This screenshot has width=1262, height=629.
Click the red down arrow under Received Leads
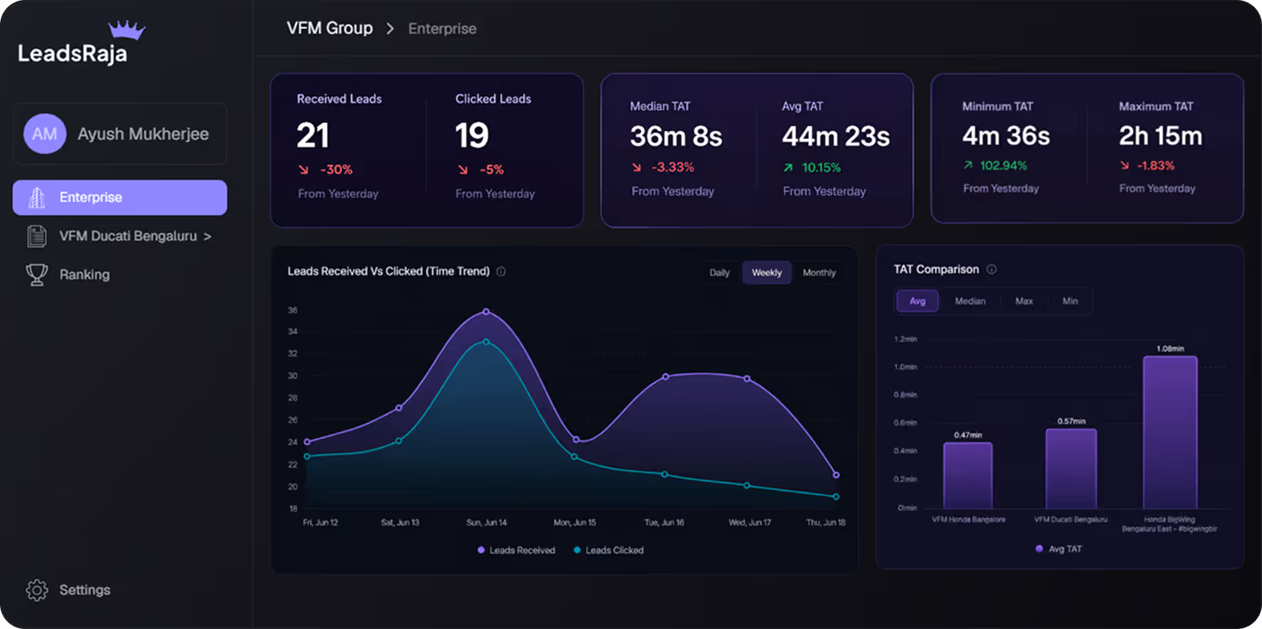pyautogui.click(x=303, y=170)
